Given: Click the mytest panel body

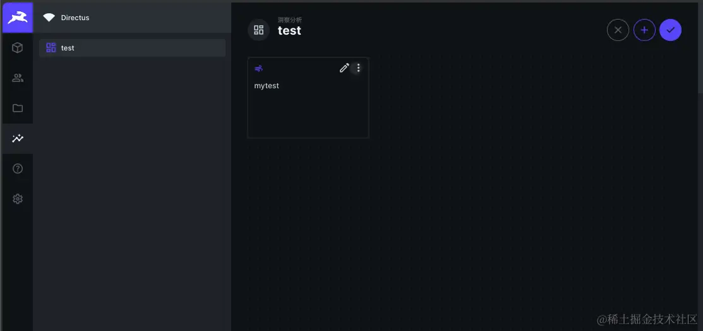Looking at the screenshot, I should [308, 110].
